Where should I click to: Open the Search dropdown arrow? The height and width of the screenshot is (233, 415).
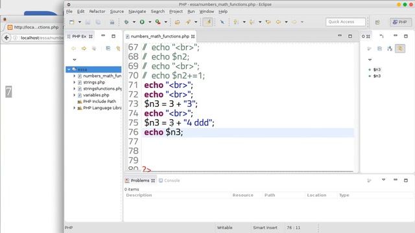pyautogui.click(x=196, y=22)
